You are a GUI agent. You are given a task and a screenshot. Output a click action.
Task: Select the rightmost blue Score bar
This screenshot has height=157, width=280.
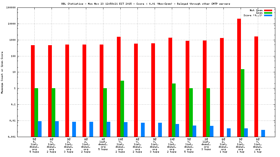(x=263, y=133)
